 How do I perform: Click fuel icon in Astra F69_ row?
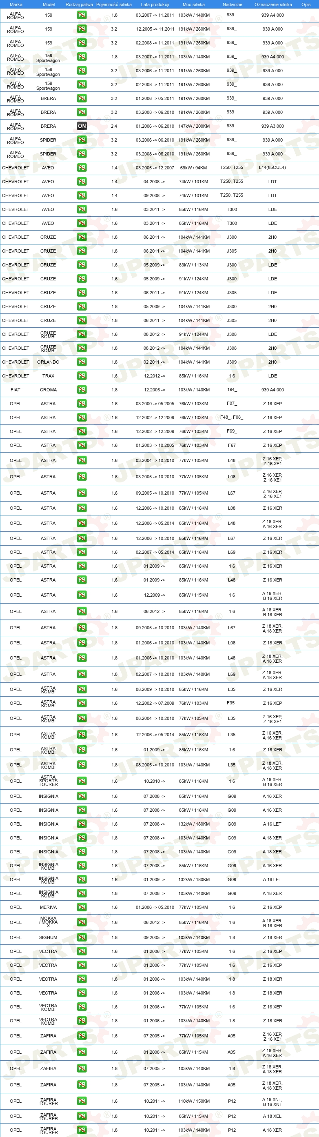82,431
